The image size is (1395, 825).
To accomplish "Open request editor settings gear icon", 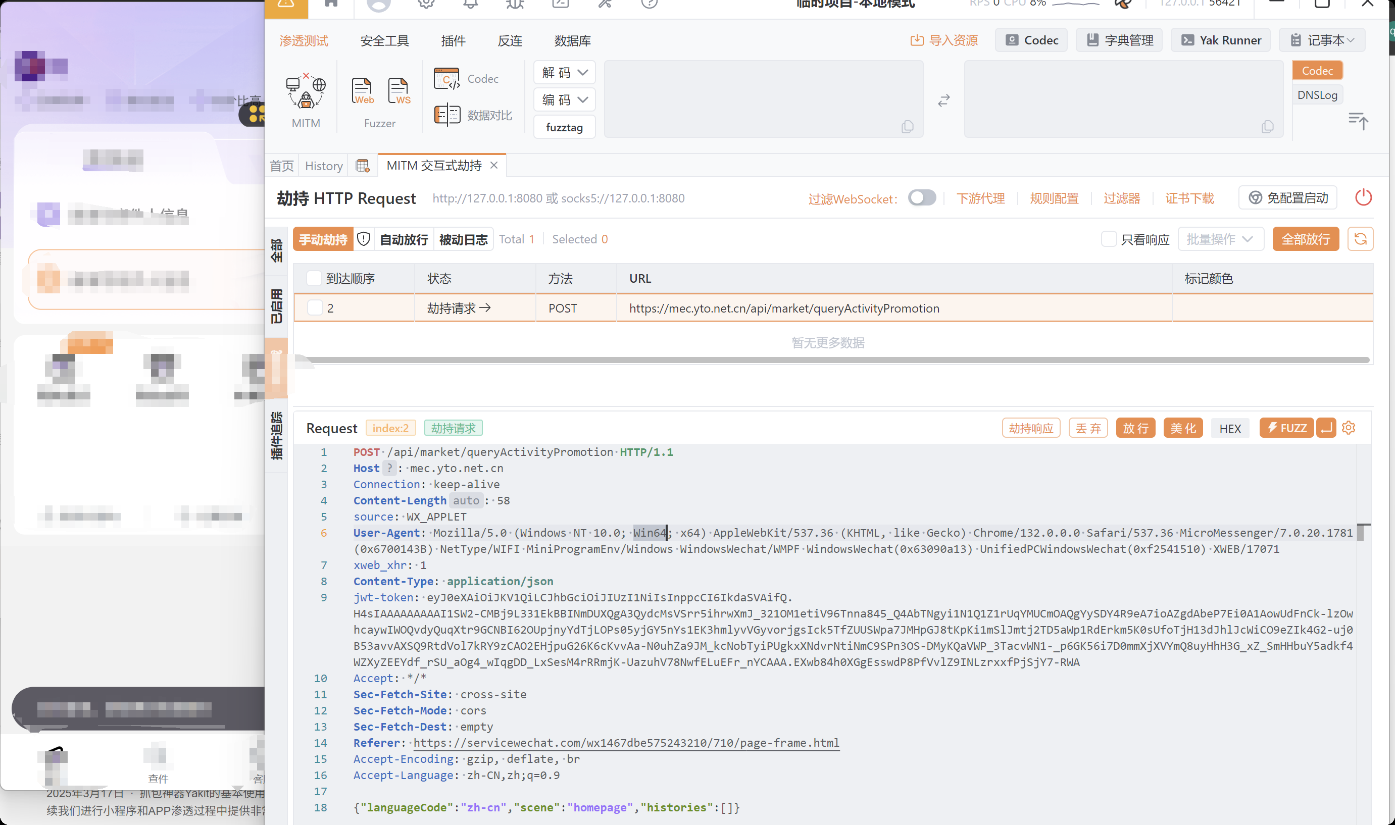I will 1349,428.
